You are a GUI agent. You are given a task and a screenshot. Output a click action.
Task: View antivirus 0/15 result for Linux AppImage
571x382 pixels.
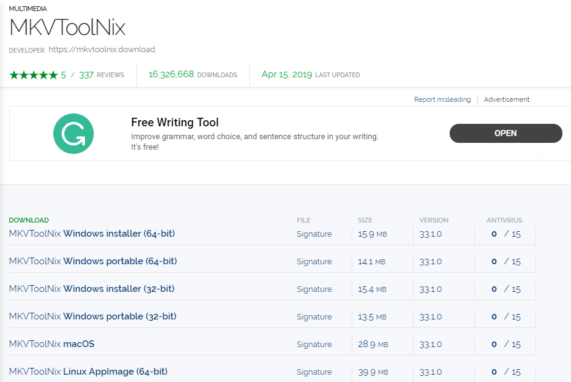pos(506,372)
